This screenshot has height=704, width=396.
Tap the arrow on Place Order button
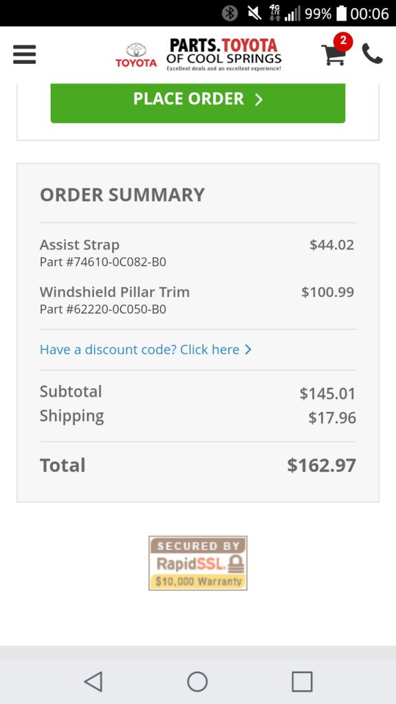(258, 100)
